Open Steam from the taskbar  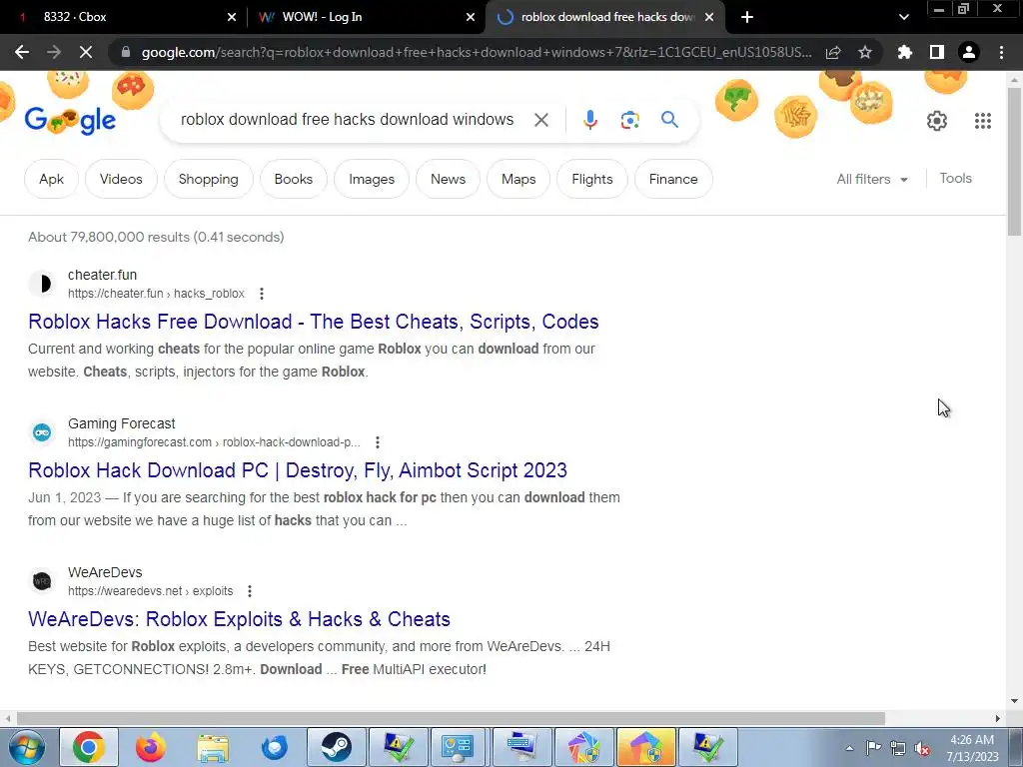(336, 747)
